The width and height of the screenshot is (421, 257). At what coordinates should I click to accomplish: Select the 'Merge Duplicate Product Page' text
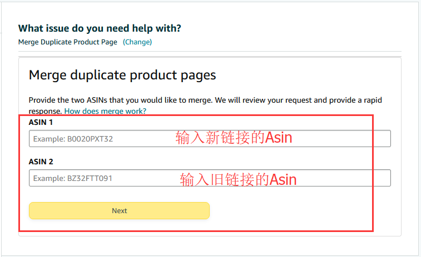[x=68, y=42]
